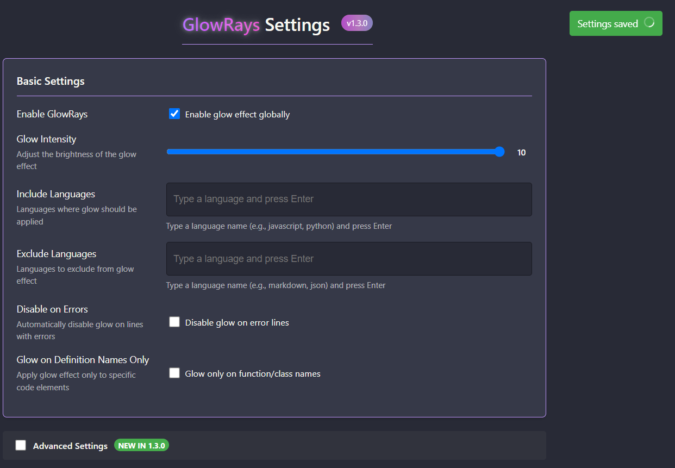Click the spinner icon in Settings saved toast

pyautogui.click(x=649, y=23)
